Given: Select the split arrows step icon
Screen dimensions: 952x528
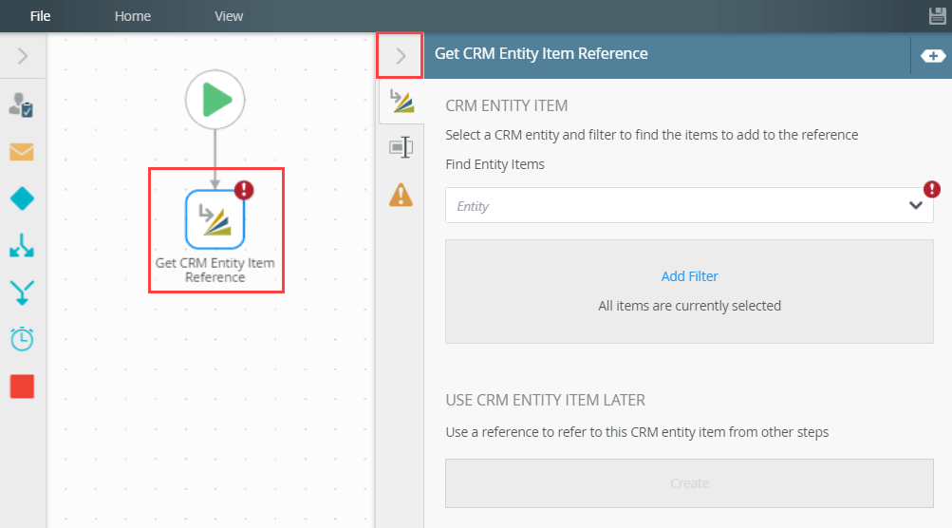Looking at the screenshot, I should click(22, 245).
